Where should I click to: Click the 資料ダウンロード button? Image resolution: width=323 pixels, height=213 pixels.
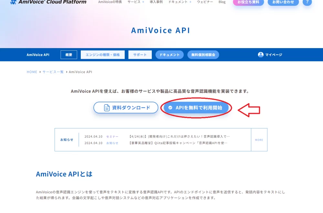(126, 107)
